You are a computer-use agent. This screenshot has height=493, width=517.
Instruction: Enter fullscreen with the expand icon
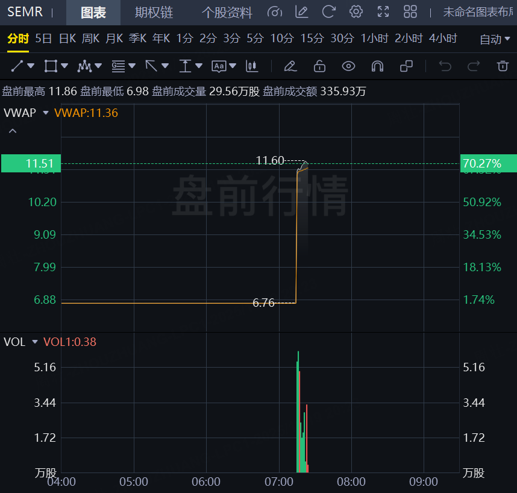(383, 12)
